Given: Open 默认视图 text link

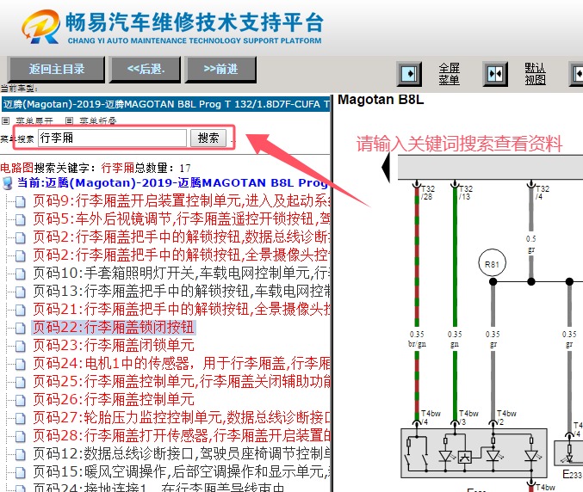Looking at the screenshot, I should click(x=535, y=74).
